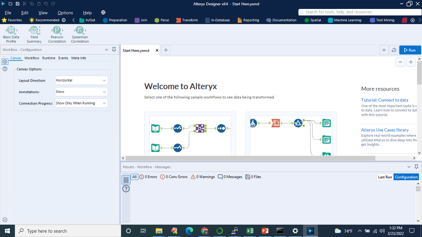The height and width of the screenshot is (237, 422).
Task: Open the Tutorial: Connect to data link
Action: click(x=385, y=100)
